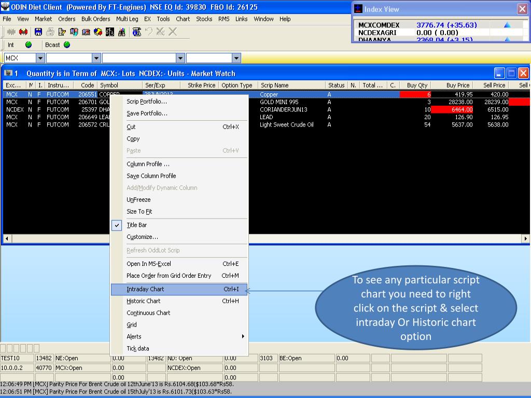Toggle the Int green status indicator
This screenshot has height=398, width=531.
[x=29, y=45]
